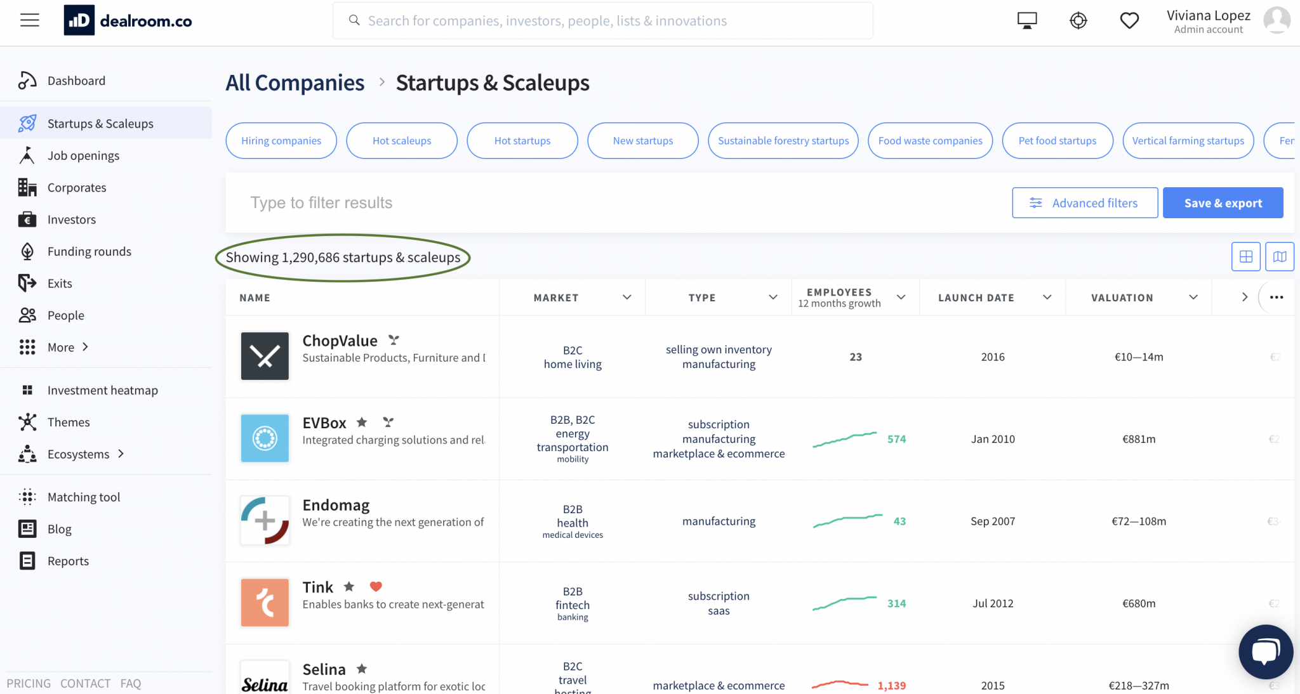Screen dimensions: 1300x694
Task: Toggle the red heart next to Tink
Action: [376, 586]
